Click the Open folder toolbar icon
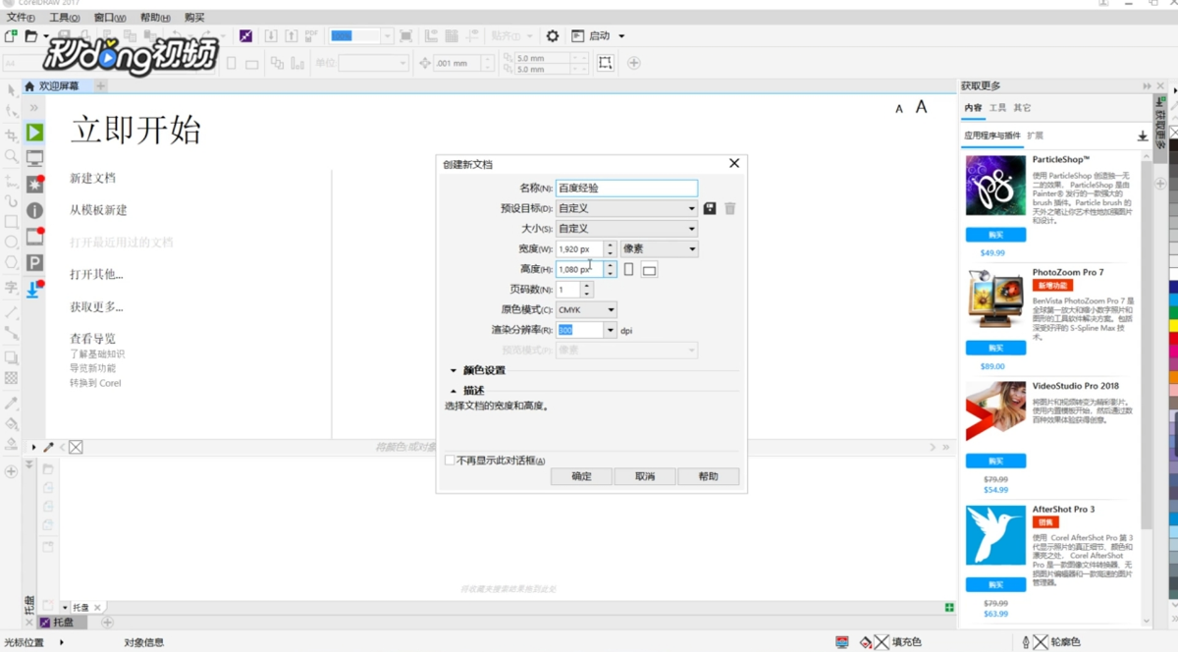 pyautogui.click(x=31, y=36)
